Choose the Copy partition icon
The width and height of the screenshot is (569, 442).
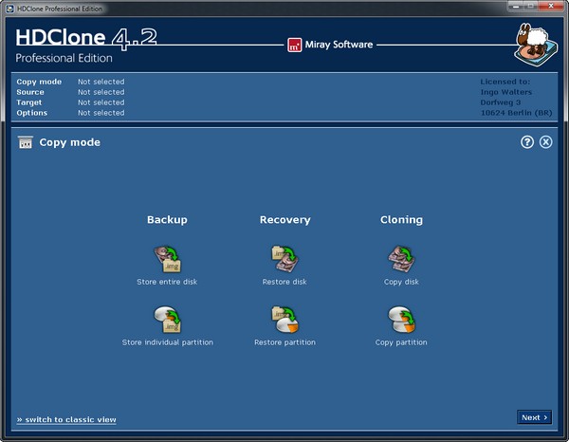coord(401,320)
